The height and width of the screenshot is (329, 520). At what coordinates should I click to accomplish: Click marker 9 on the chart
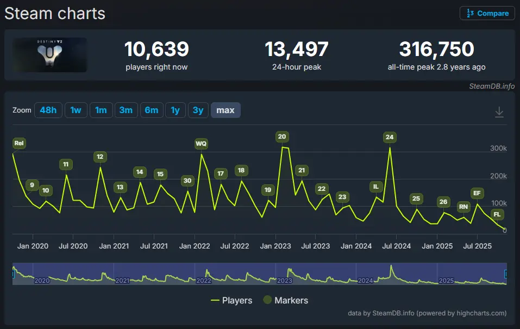[32, 185]
